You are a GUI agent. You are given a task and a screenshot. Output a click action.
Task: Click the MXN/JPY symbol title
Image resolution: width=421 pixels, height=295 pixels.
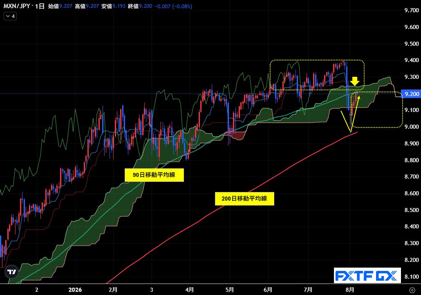pos(17,6)
